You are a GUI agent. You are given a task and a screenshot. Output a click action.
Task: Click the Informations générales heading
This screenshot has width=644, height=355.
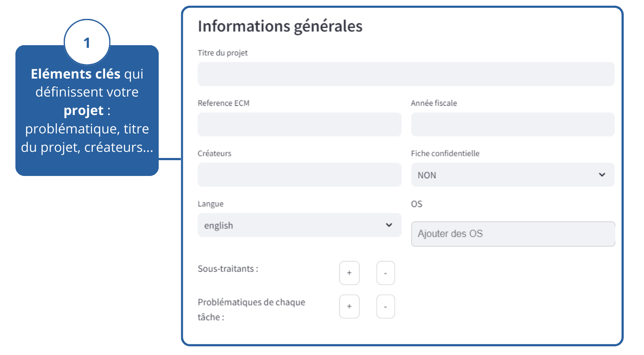[x=280, y=26]
